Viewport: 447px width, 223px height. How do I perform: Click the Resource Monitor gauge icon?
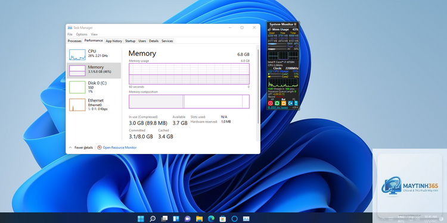[x=100, y=147]
